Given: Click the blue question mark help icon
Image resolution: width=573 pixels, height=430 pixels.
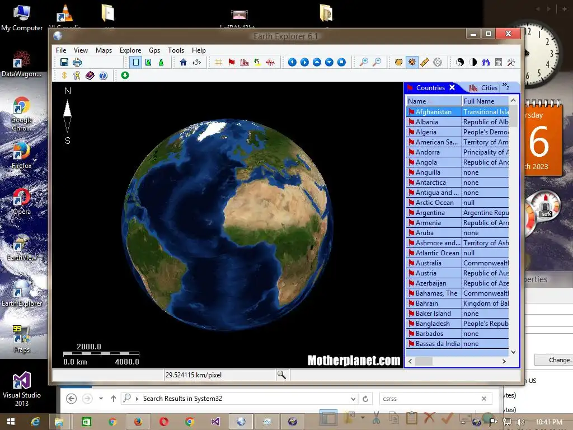Looking at the screenshot, I should (103, 76).
